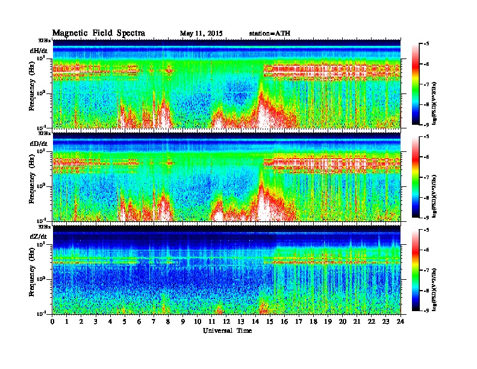The image size is (477, 369).
Task: Select the dD/dt panel label
Action: coord(39,143)
